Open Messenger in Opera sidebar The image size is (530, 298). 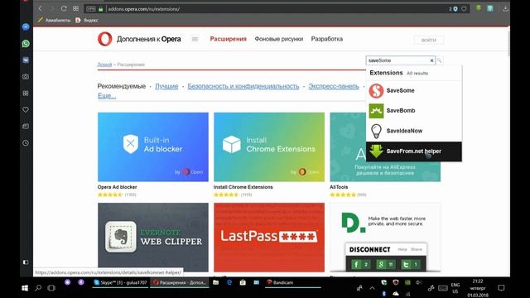(x=26, y=27)
